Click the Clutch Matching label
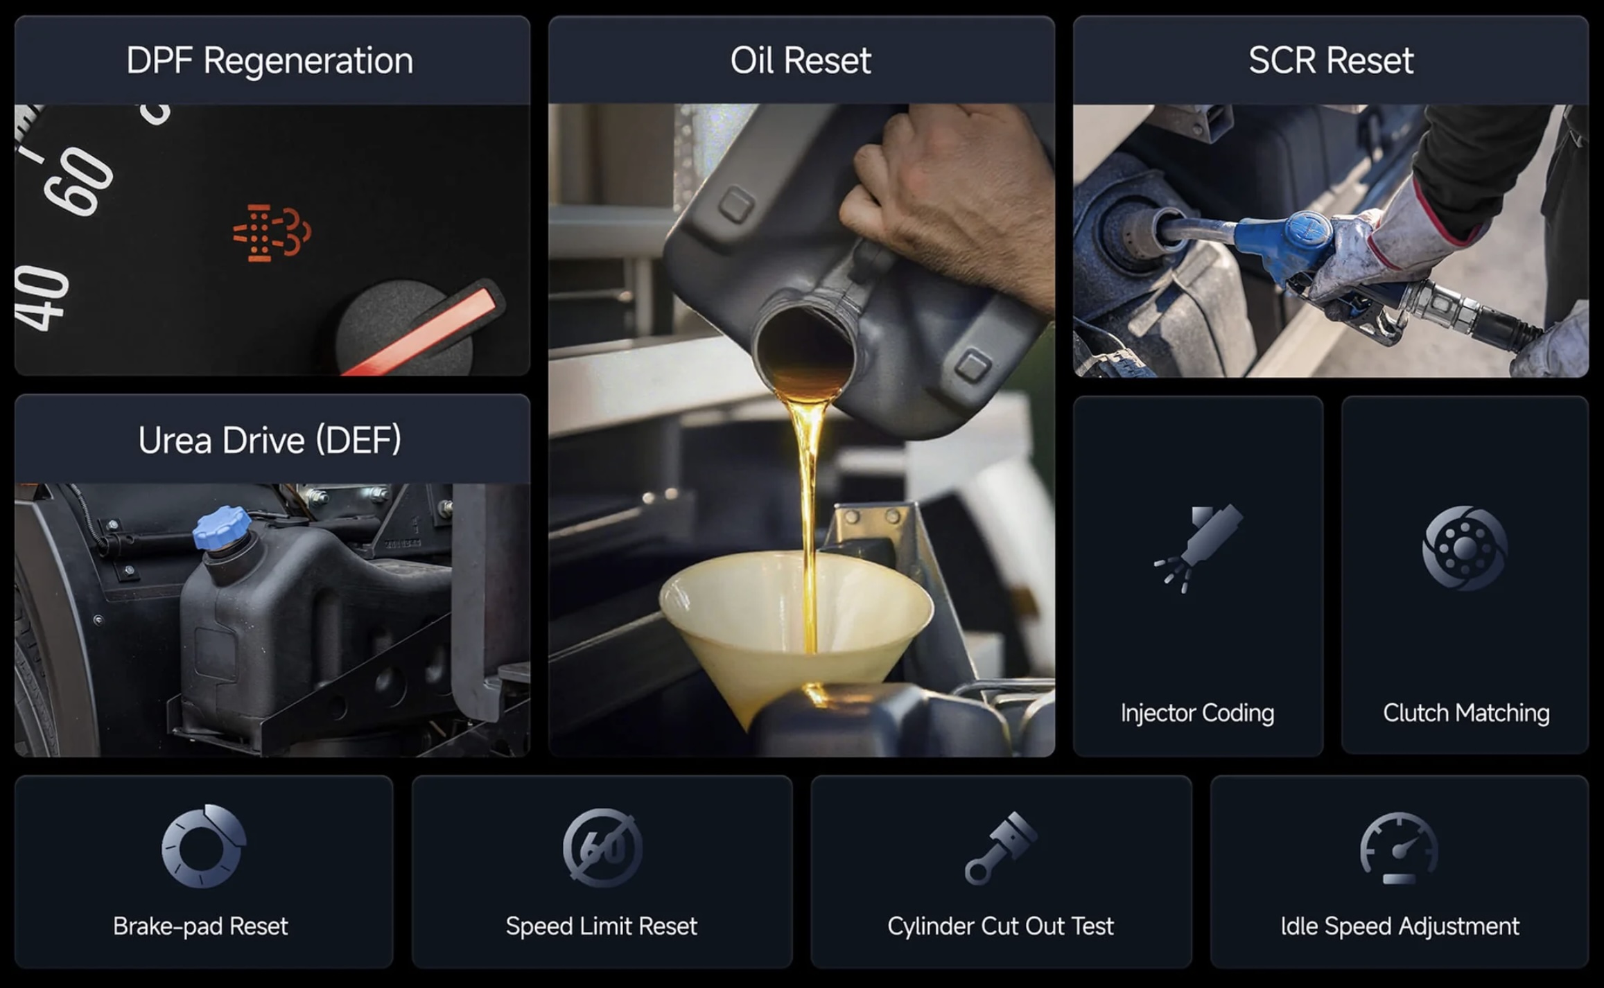 coord(1466,713)
